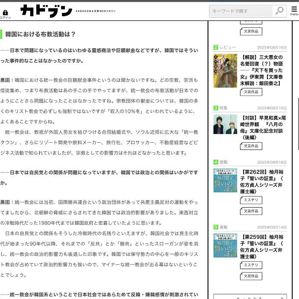Open the hamburger menu icon
The image size is (299, 299).
(x=294, y=9)
